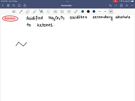
Task: Select the Image insert tool
Action: coord(62,12)
